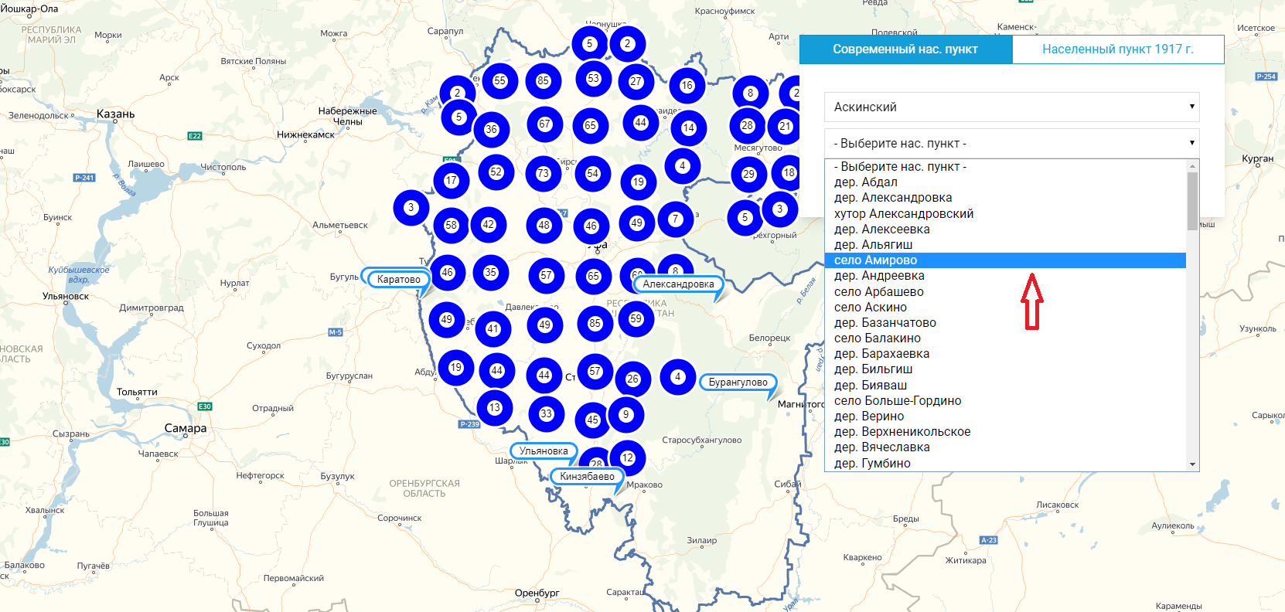Select хутор Александровский option
Viewport: 1285px width, 612px height.
pyautogui.click(x=1005, y=214)
